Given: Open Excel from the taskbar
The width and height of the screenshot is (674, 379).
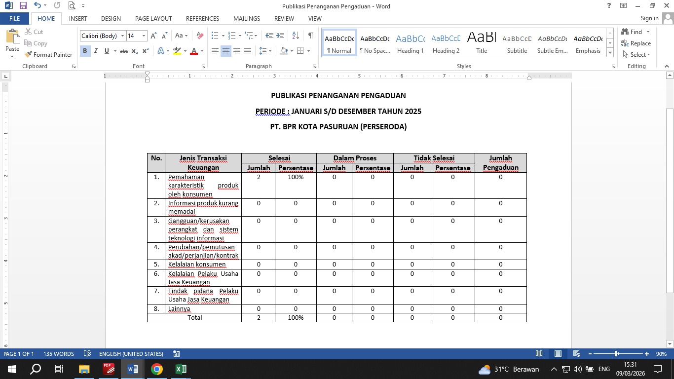Looking at the screenshot, I should tap(181, 369).
